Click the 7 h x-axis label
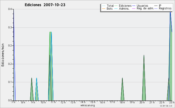The image size is (175, 108). click(x=13, y=102)
